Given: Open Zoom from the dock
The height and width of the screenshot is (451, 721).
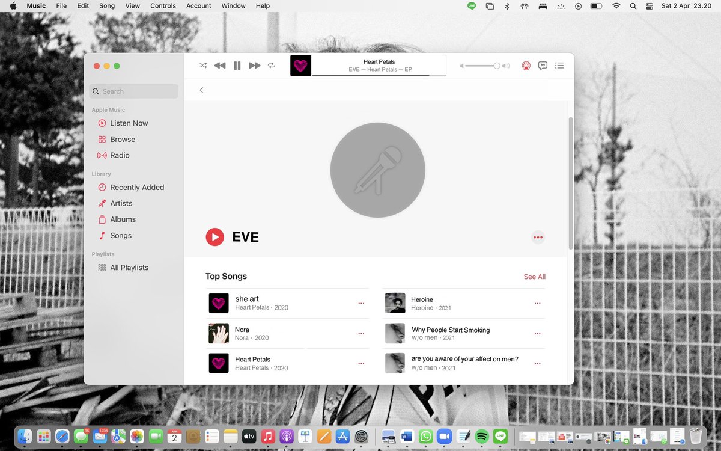Looking at the screenshot, I should click(x=444, y=437).
